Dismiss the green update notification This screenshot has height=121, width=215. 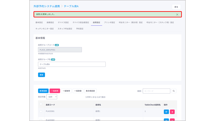[x=177, y=15]
